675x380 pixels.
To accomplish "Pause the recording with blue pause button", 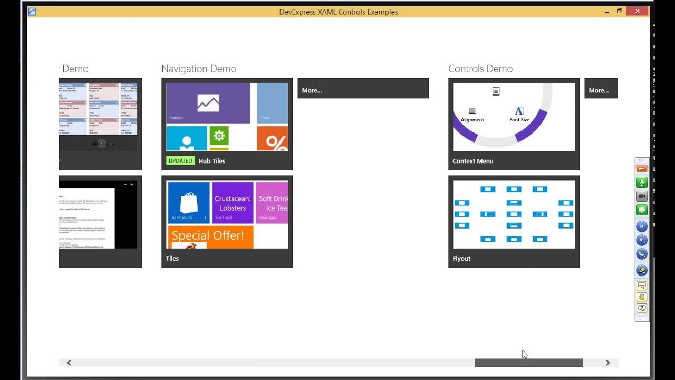I will click(x=642, y=226).
